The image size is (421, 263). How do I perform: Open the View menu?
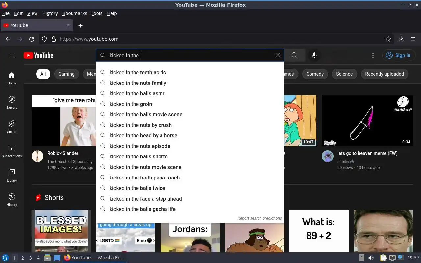(32, 13)
